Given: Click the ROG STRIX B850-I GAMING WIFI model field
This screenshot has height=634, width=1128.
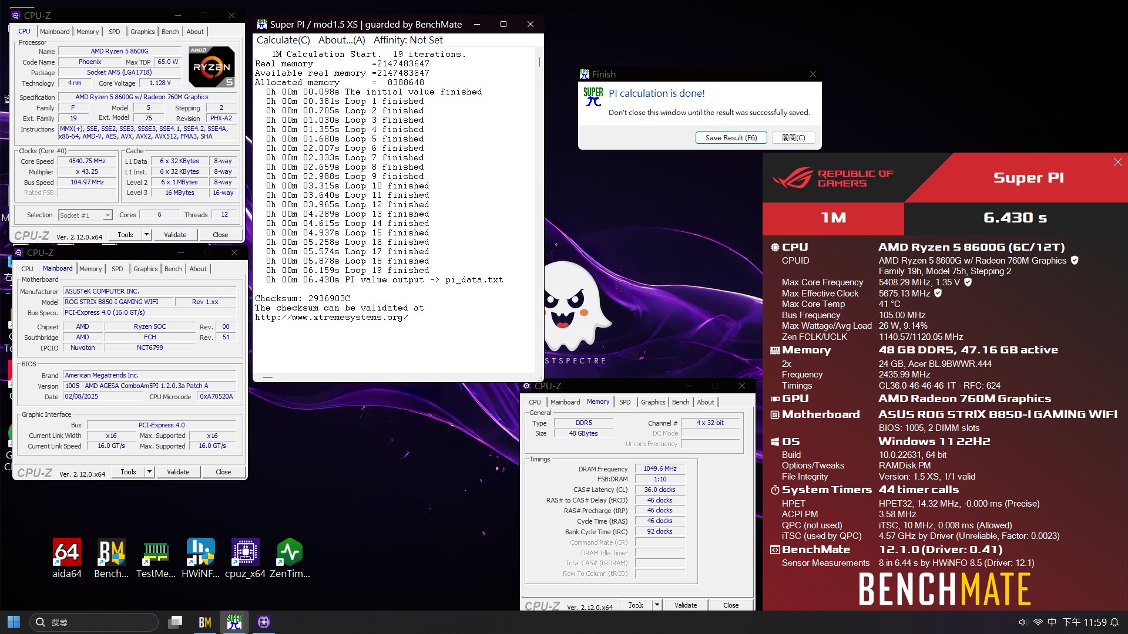Looking at the screenshot, I should coord(119,302).
